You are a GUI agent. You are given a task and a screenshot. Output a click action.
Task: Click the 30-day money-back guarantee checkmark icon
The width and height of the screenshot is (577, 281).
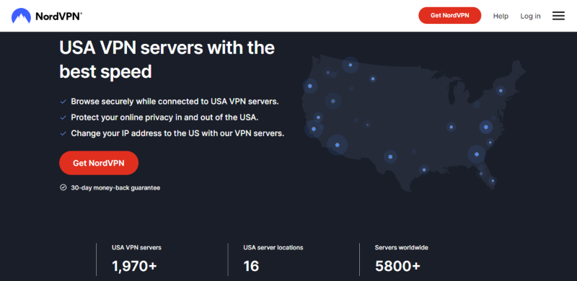point(63,187)
